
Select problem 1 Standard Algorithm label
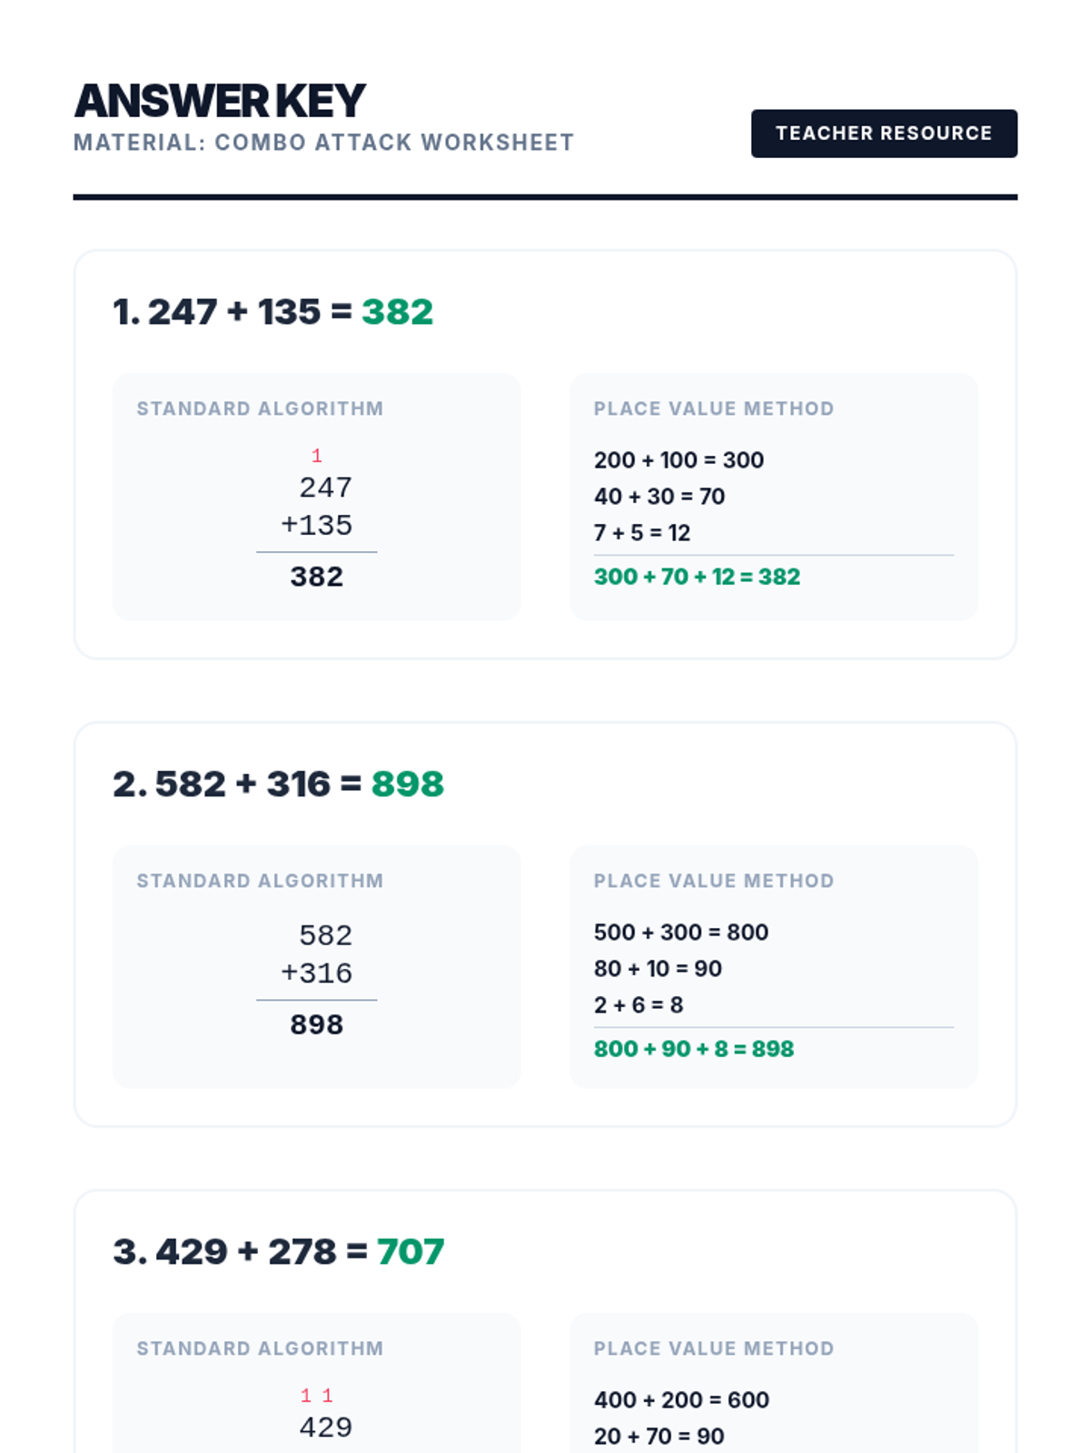coord(260,409)
